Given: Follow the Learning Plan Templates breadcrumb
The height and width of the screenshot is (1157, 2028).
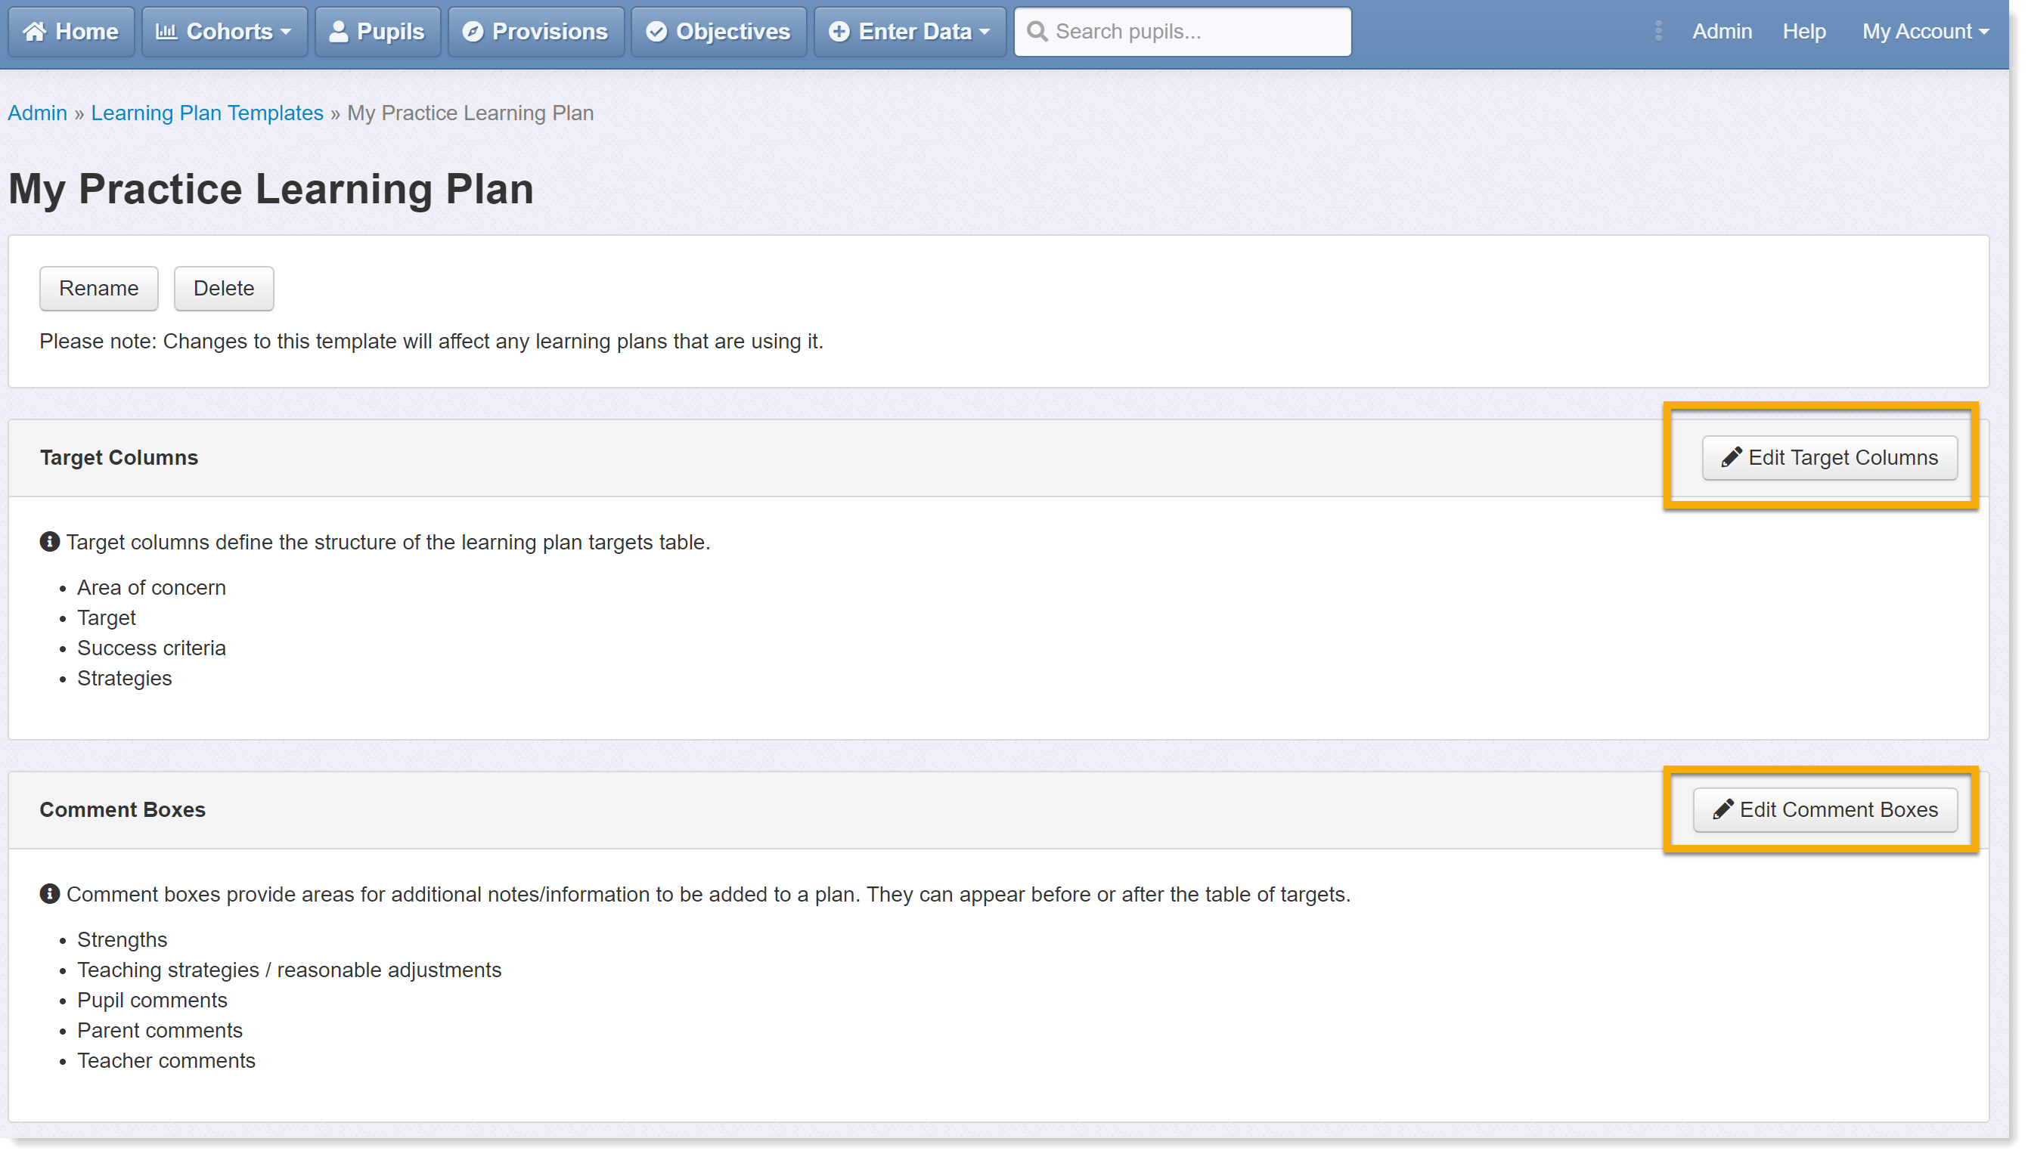Looking at the screenshot, I should [x=206, y=113].
